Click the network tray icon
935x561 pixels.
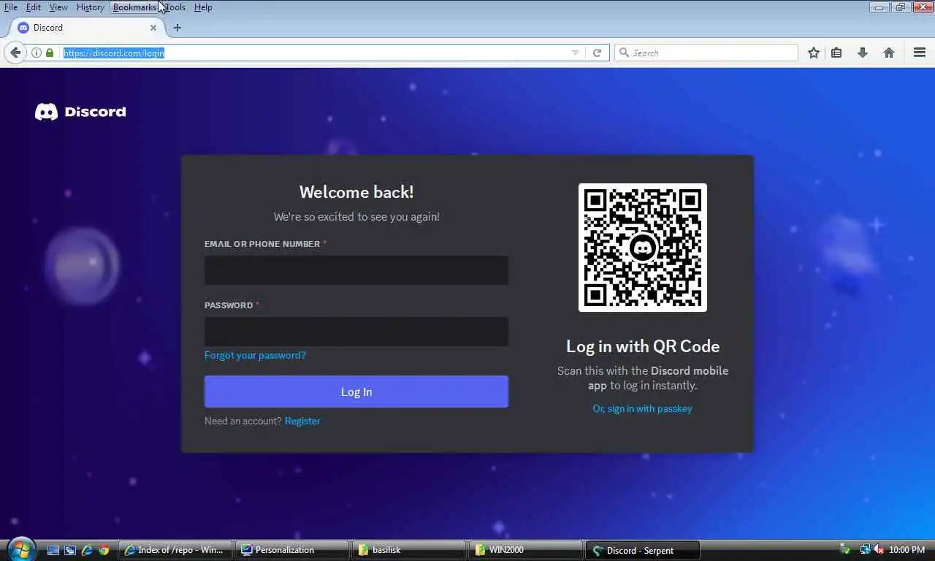pyautogui.click(x=866, y=550)
